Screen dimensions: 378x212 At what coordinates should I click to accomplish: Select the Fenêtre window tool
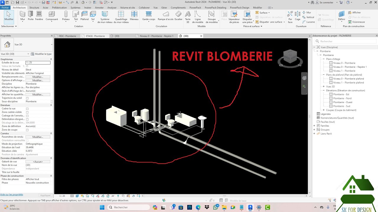coord(39,16)
